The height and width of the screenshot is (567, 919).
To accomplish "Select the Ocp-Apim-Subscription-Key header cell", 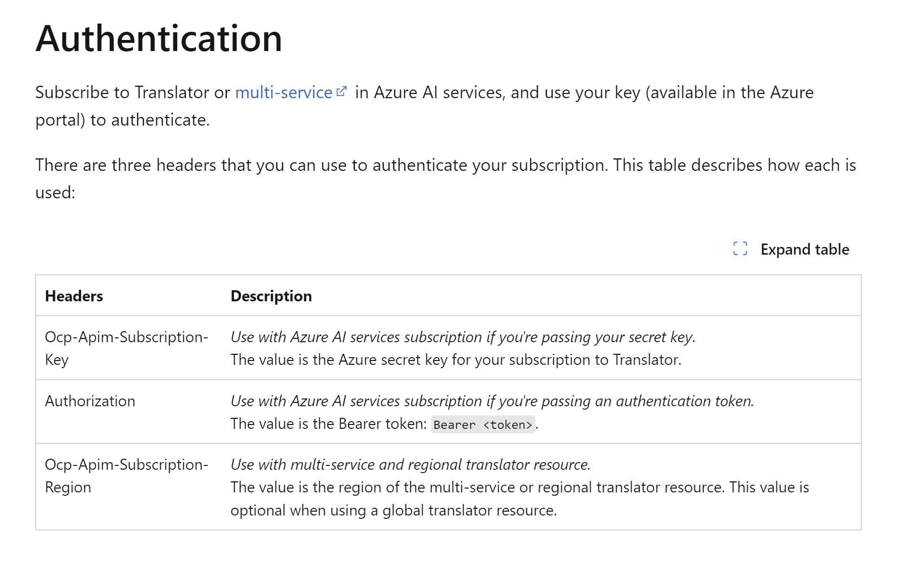I will coord(127,348).
